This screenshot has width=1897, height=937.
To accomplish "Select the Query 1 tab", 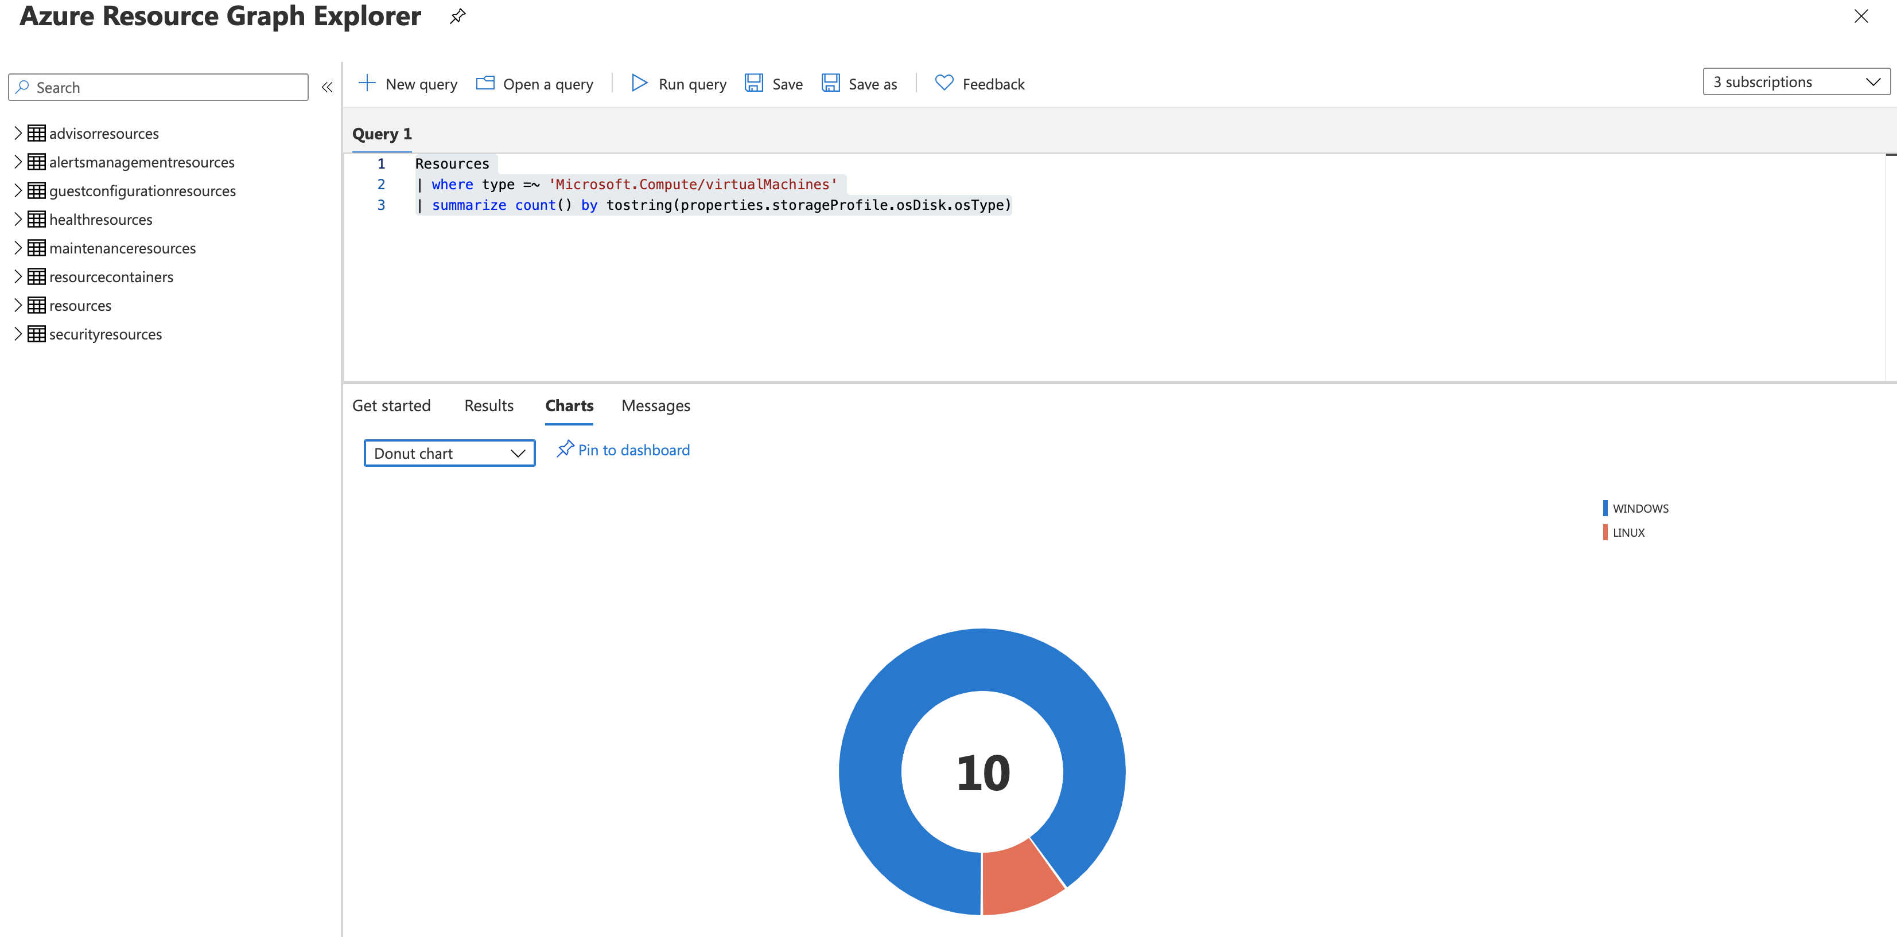I will [382, 134].
